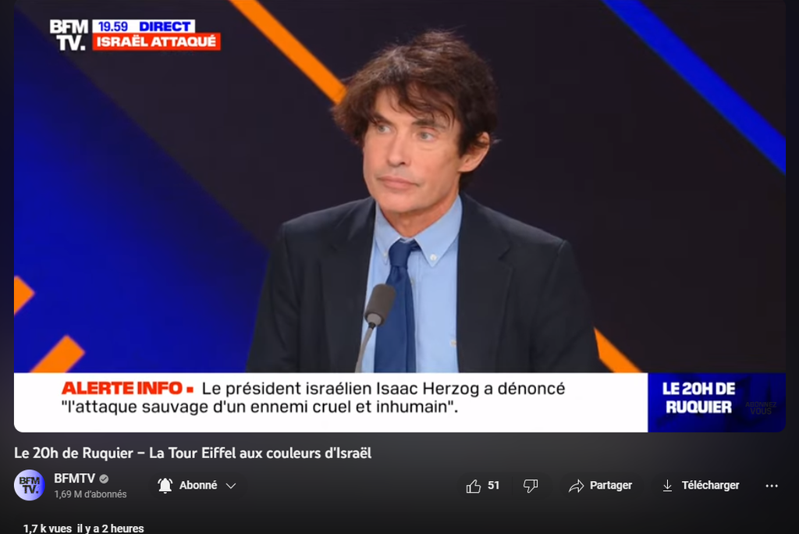
Task: Click the notification bell icon
Action: click(x=165, y=486)
